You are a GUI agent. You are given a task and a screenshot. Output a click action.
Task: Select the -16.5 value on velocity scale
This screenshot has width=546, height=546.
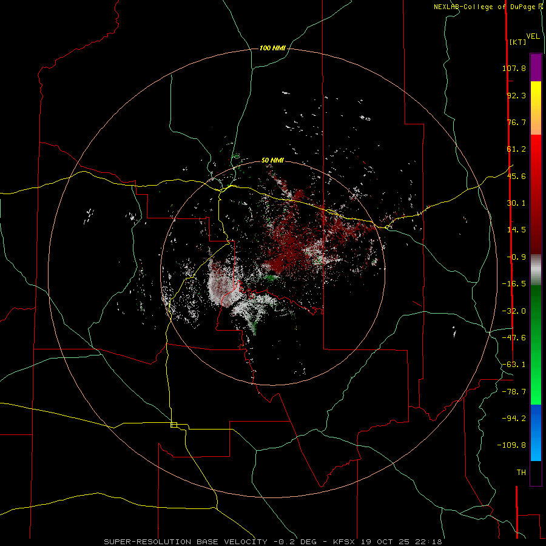click(x=514, y=284)
